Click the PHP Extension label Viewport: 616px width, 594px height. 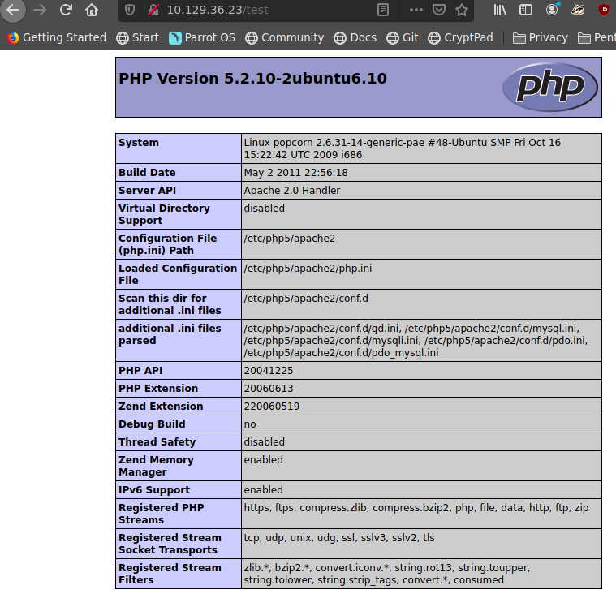[x=158, y=389]
